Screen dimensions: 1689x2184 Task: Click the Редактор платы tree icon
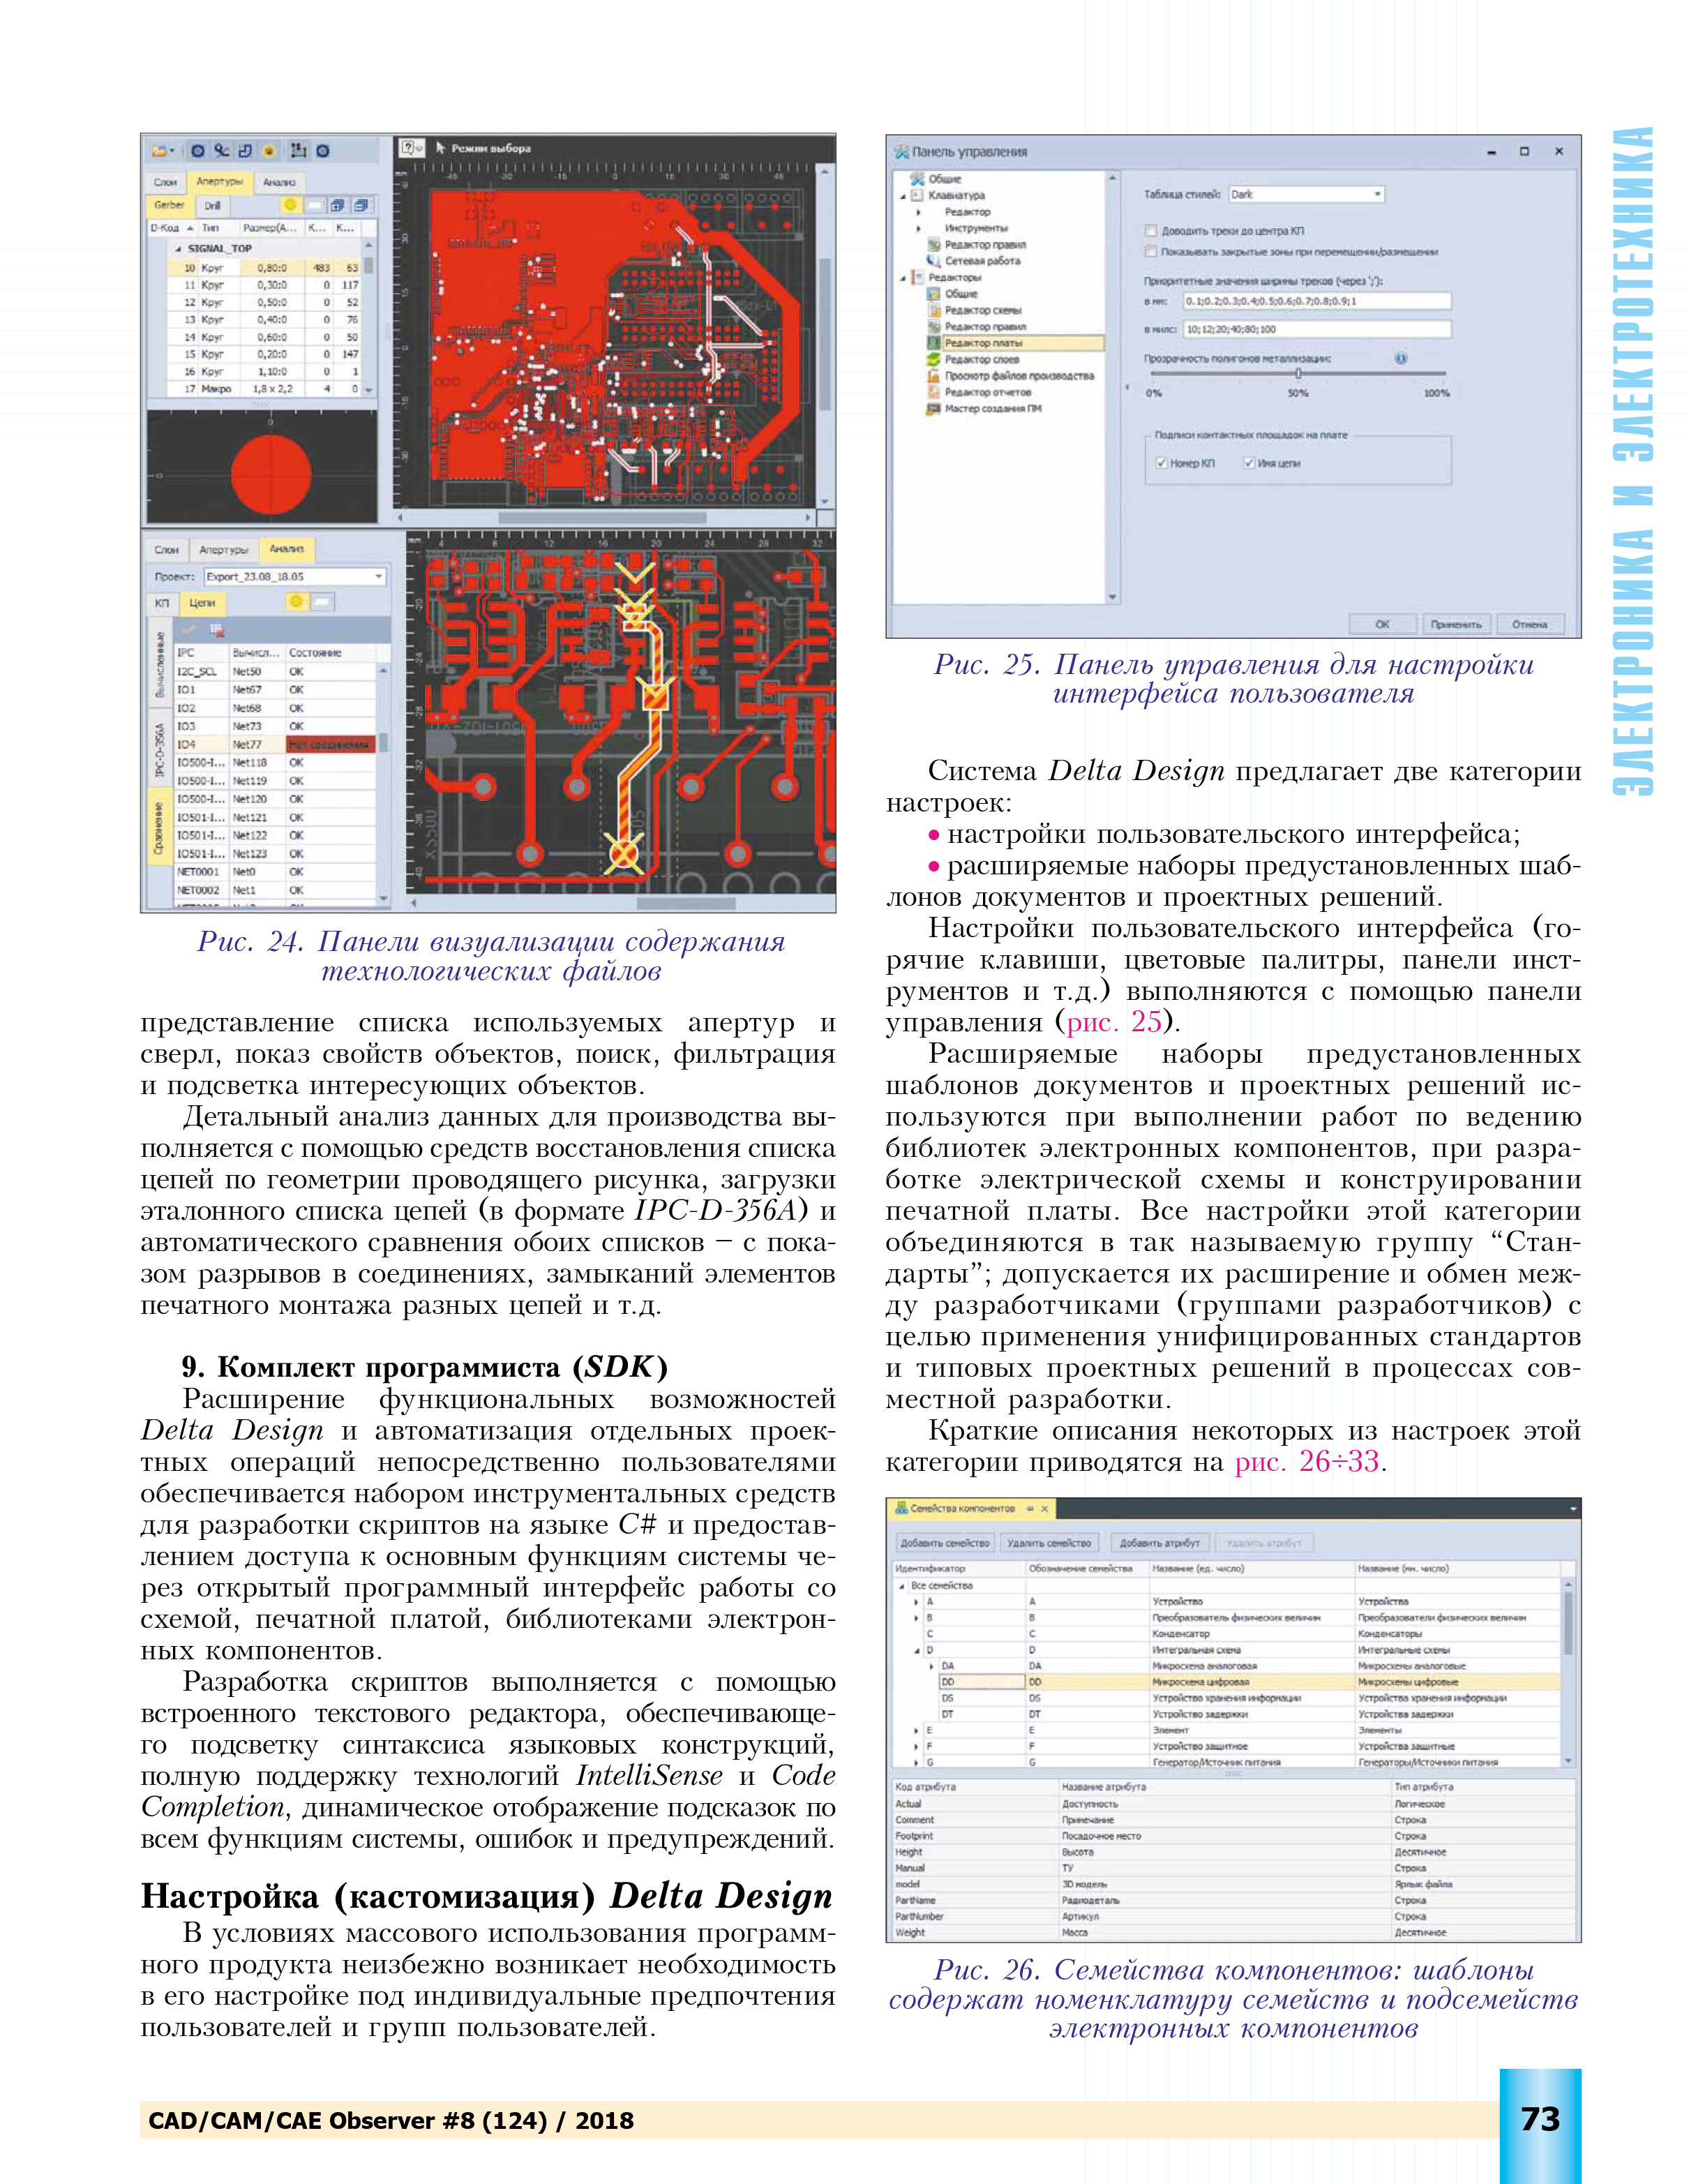(934, 343)
